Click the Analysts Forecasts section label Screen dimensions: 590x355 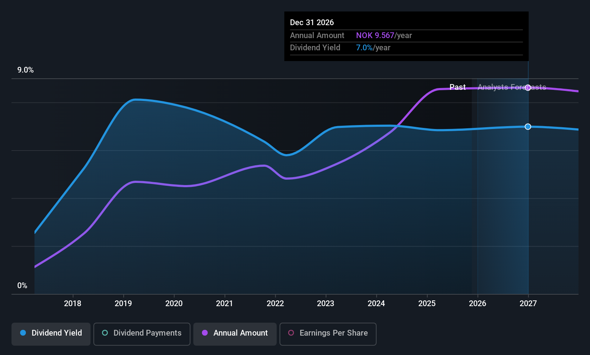click(x=512, y=87)
